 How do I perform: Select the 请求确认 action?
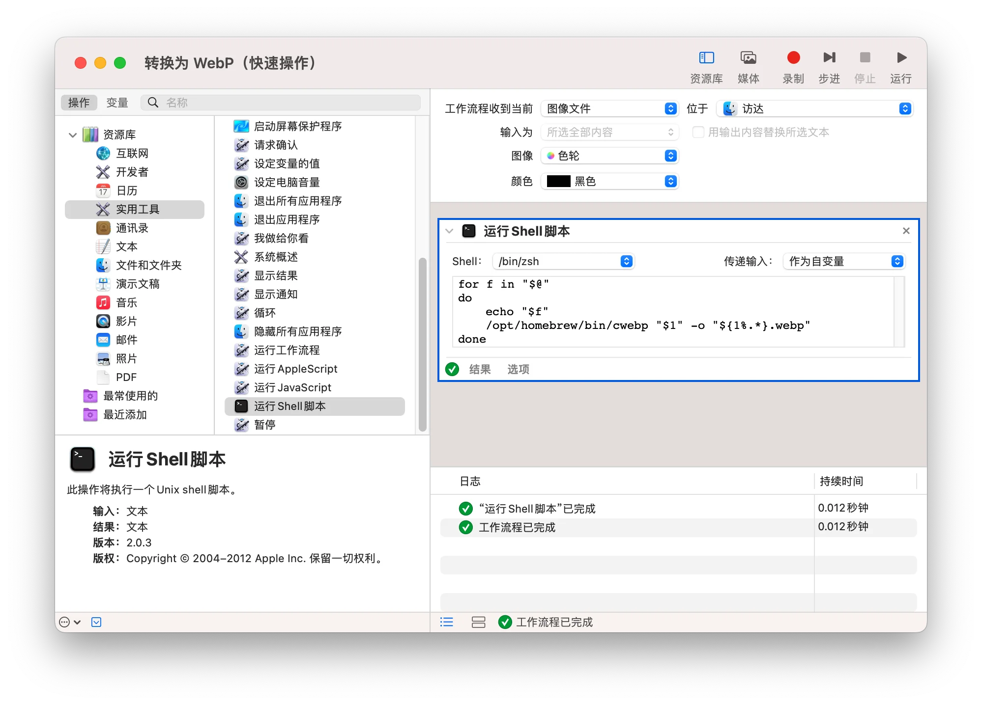[315, 145]
